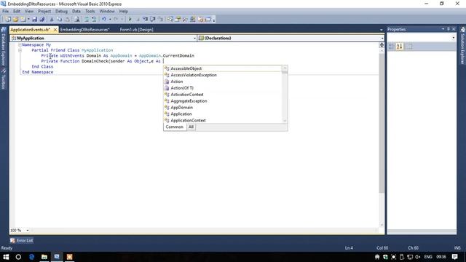Close the ApplicationEvents.vb tab
Image resolution: width=466 pixels, height=262 pixels.
point(55,30)
